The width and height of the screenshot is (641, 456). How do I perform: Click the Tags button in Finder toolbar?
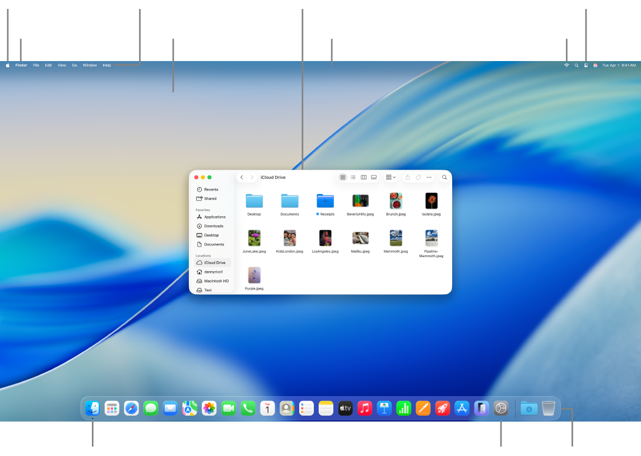418,178
